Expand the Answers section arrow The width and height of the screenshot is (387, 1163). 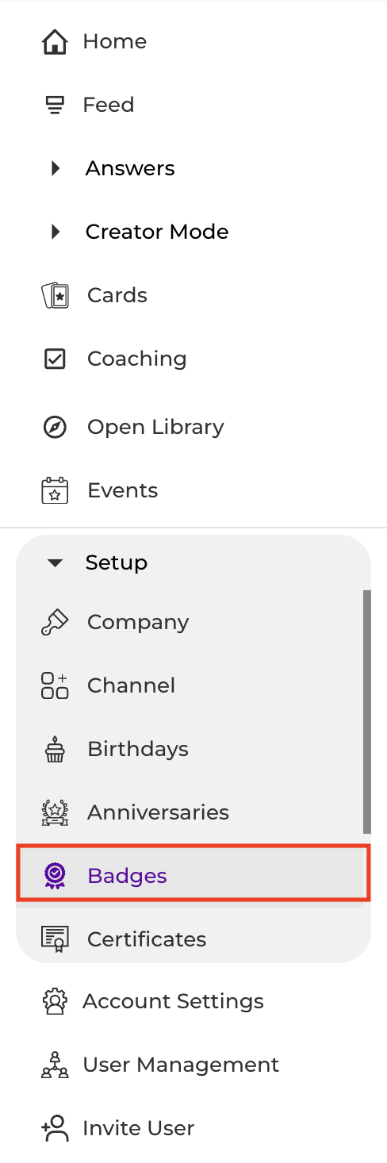(x=55, y=168)
